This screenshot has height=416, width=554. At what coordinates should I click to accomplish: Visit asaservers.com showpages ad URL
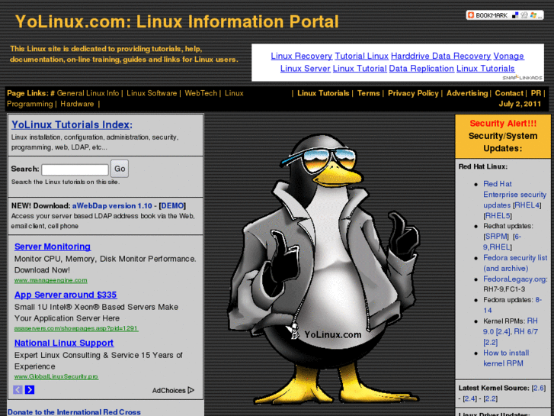76,328
